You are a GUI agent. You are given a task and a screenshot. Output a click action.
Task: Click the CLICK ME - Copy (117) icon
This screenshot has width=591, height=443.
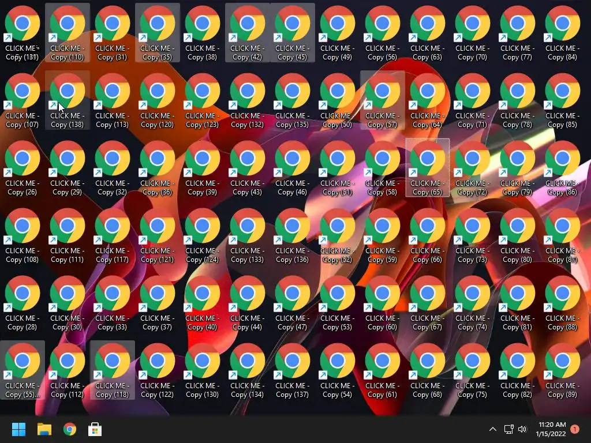coord(113,235)
